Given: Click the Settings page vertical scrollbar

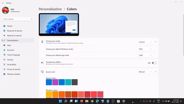Looking at the screenshot, I should [183, 35].
